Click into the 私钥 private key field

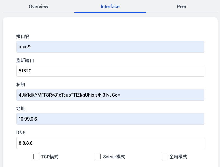coord(110,95)
